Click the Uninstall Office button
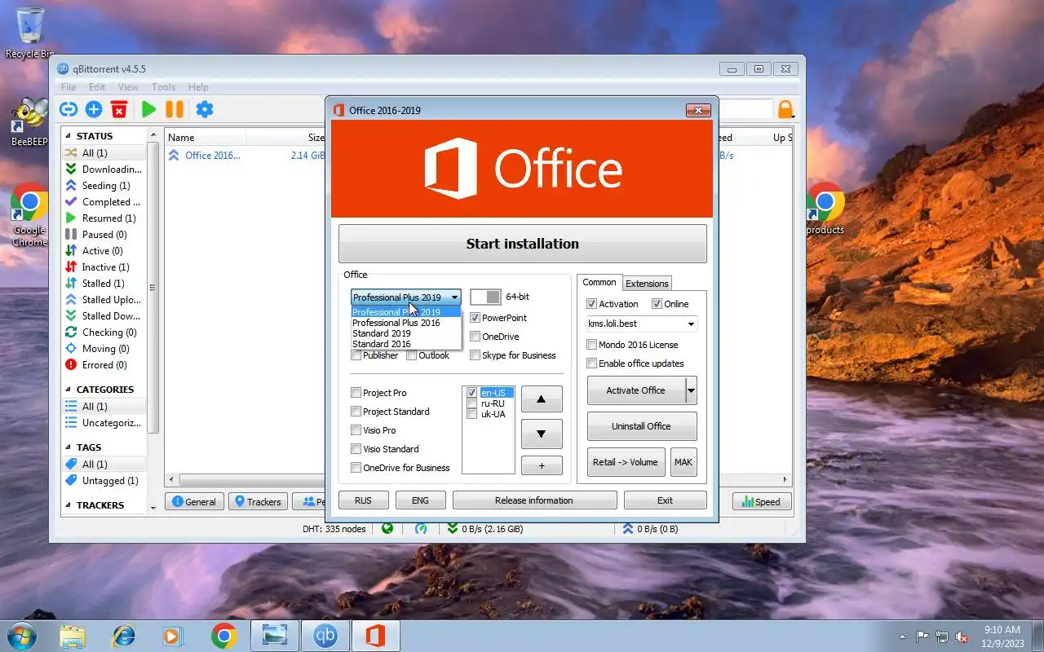 (x=642, y=426)
